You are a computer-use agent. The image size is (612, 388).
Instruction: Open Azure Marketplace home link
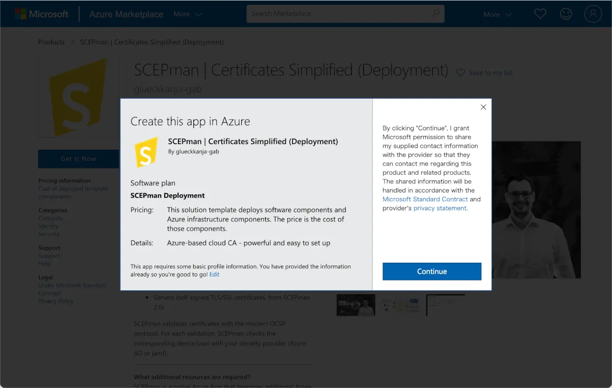pos(126,14)
